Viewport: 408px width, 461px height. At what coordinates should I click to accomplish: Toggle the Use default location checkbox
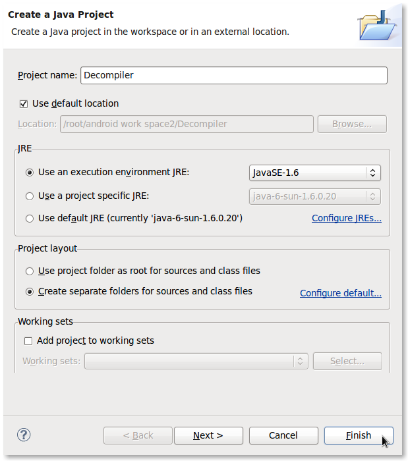click(24, 103)
